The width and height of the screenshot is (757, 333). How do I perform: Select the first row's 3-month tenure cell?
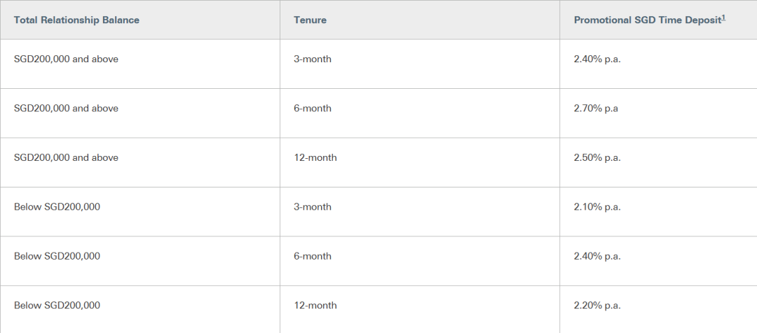pos(313,59)
